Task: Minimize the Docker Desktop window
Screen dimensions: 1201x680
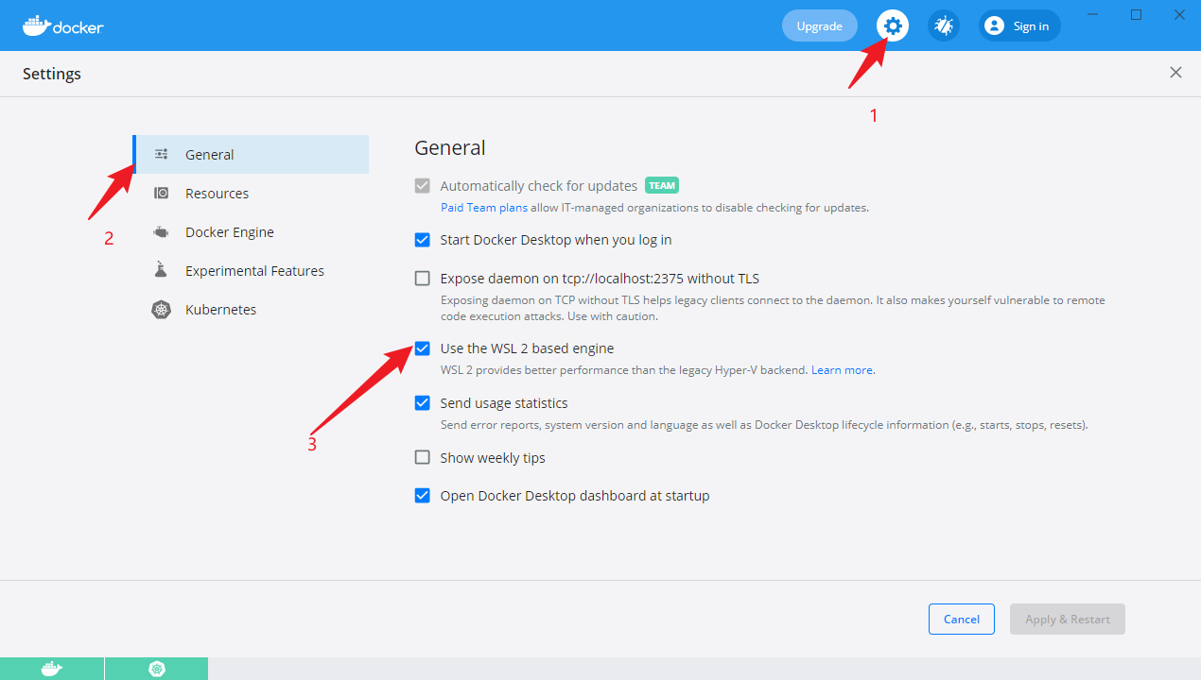Action: click(x=1093, y=14)
